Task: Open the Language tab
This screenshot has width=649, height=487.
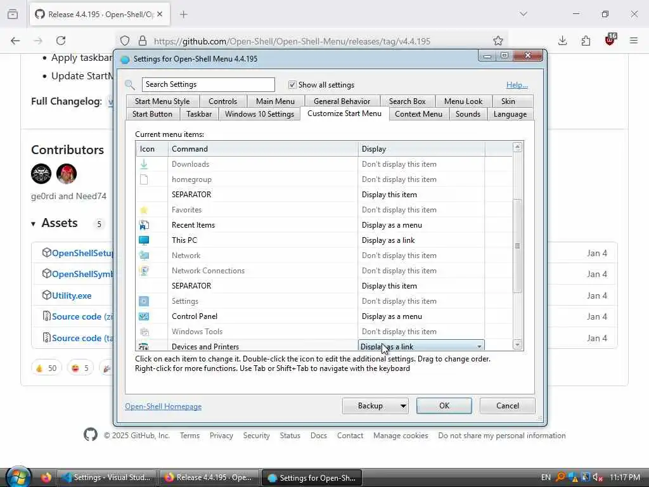Action: coord(510,114)
